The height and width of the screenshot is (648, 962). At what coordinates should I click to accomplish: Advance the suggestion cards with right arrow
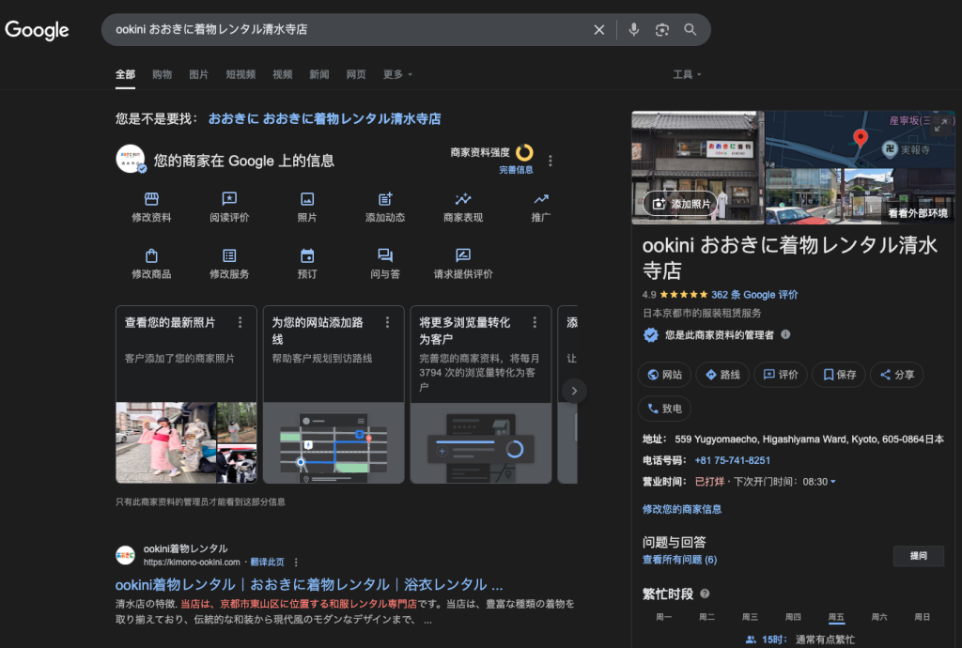[x=574, y=391]
